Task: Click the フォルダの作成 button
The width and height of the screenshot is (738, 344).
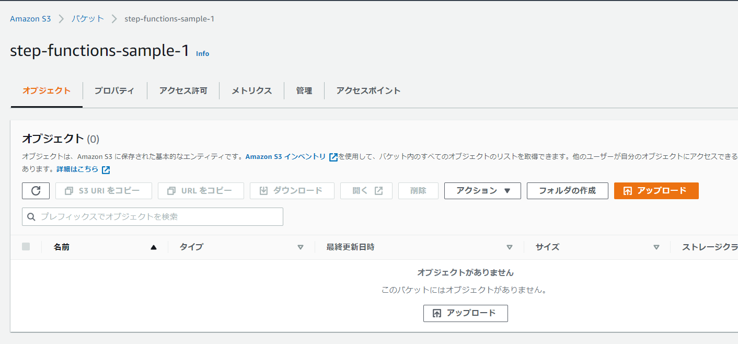Action: [x=567, y=190]
